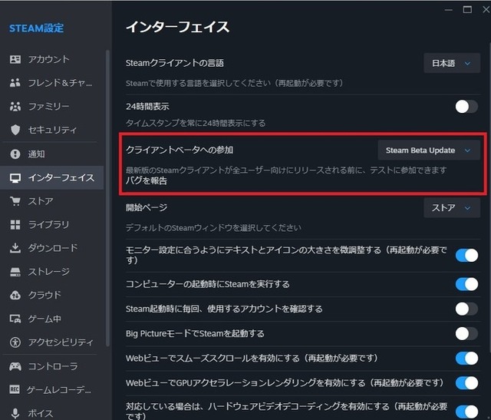
Task: Select the Family group icon
Action: [15, 107]
